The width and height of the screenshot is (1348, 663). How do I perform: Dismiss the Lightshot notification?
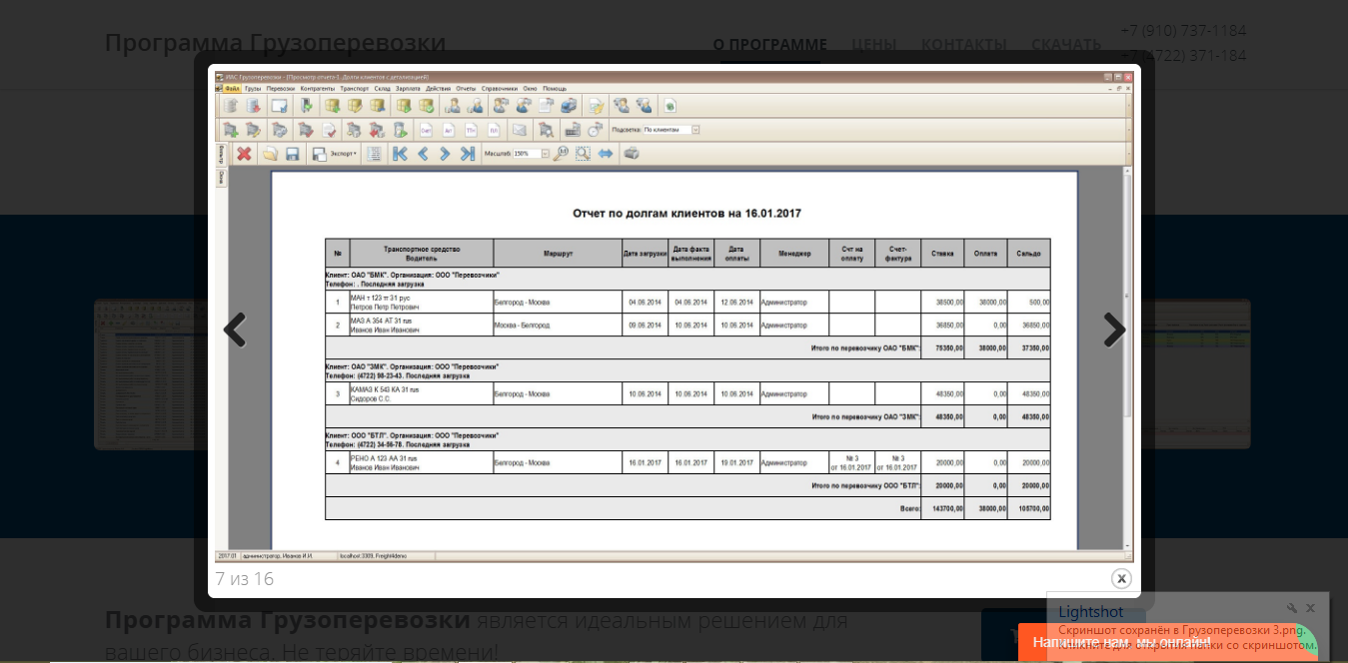(x=1311, y=608)
